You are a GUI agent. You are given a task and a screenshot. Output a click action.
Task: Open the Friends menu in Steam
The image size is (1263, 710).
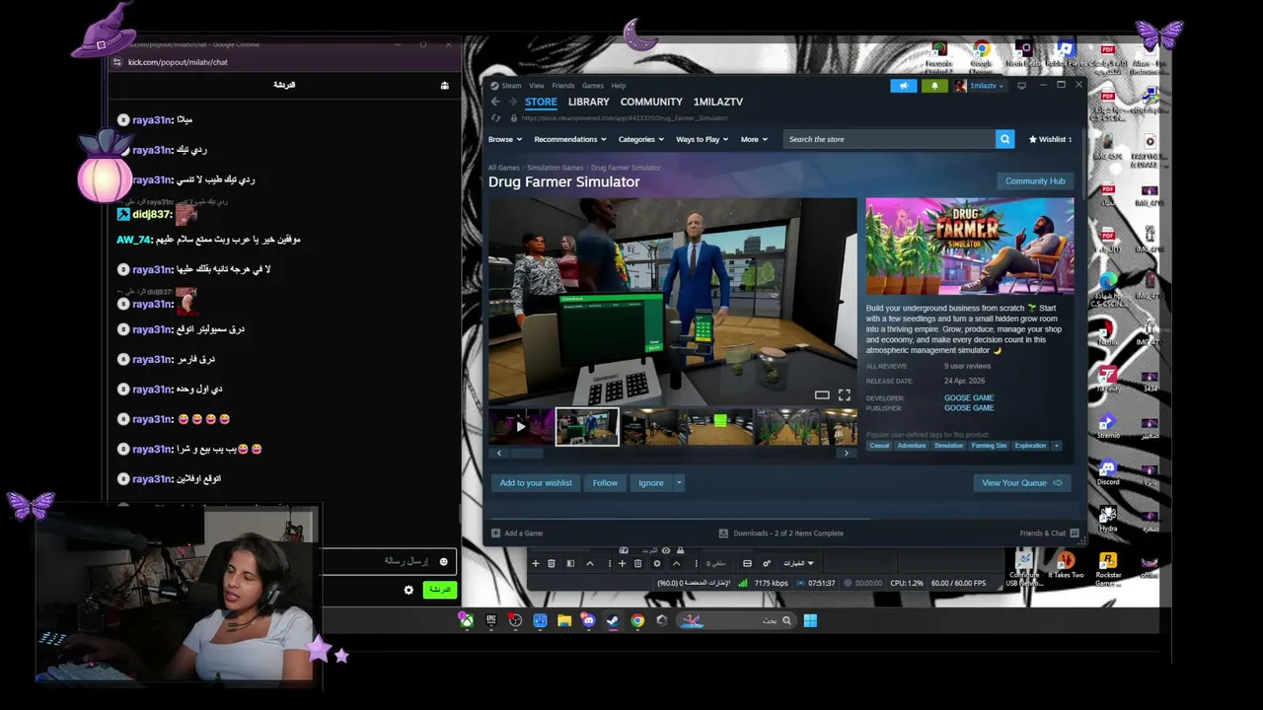[562, 86]
